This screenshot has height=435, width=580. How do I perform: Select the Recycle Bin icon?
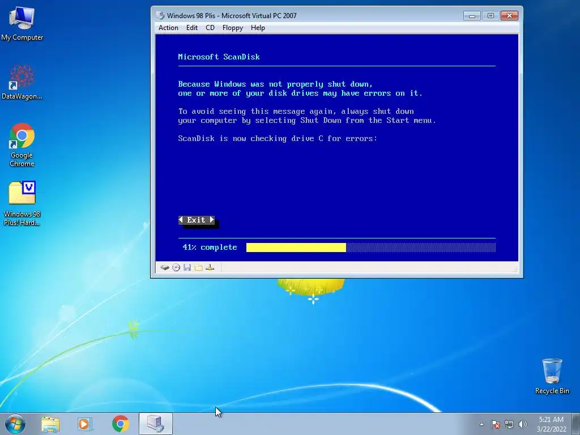[x=552, y=376]
